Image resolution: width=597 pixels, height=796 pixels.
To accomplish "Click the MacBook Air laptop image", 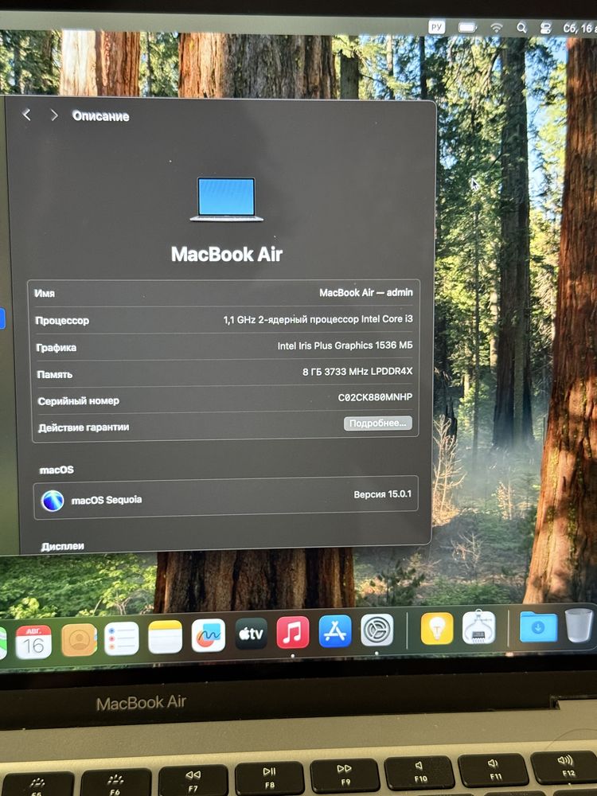I will tap(226, 199).
